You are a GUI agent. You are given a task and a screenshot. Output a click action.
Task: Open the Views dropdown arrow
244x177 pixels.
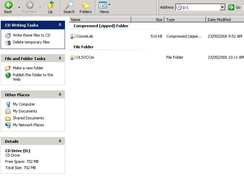pos(110,5)
